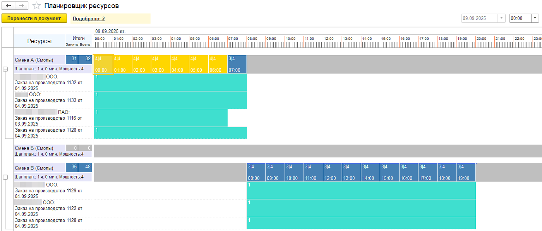Select blue 07:00 slot of Смена А
542x231 pixels.
pyautogui.click(x=237, y=64)
